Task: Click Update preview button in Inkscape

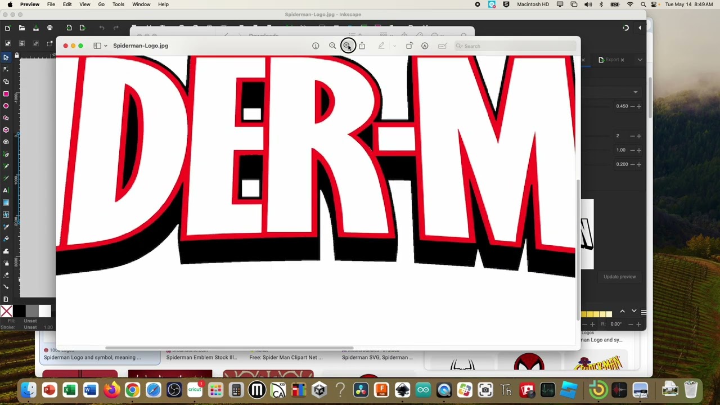Action: tap(620, 277)
